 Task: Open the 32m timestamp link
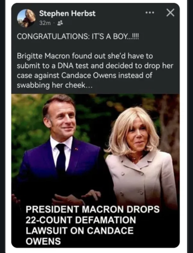pyautogui.click(x=45, y=23)
